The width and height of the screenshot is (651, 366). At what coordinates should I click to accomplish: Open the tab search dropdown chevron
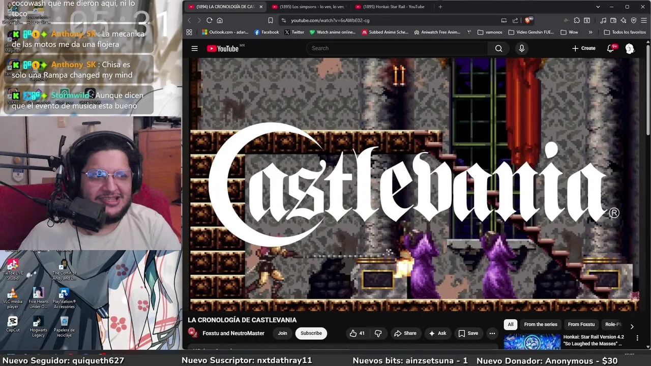point(598,7)
